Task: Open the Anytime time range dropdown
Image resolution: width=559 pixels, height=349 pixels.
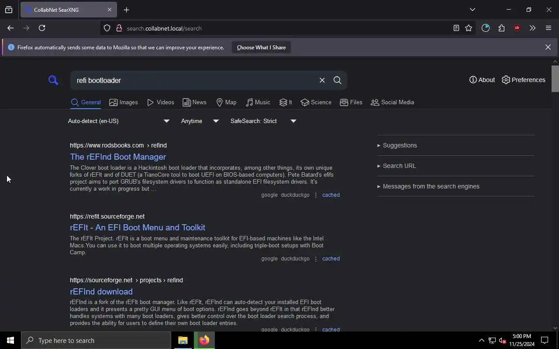Action: click(x=200, y=121)
